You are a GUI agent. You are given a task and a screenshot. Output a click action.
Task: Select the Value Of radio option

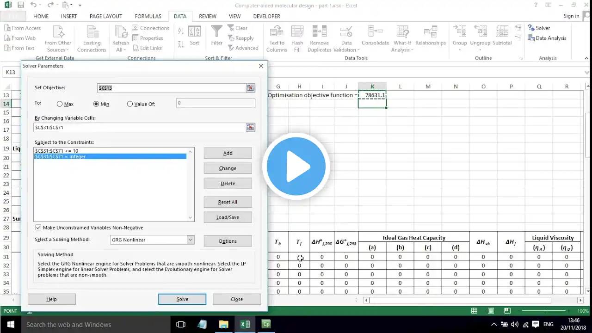coord(129,104)
